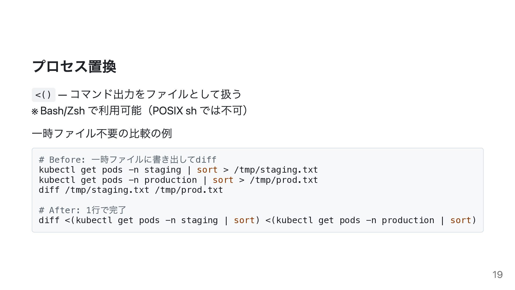The height and width of the screenshot is (290, 515).
Task: Click the '# Before:' comment line
Action: tap(127, 160)
